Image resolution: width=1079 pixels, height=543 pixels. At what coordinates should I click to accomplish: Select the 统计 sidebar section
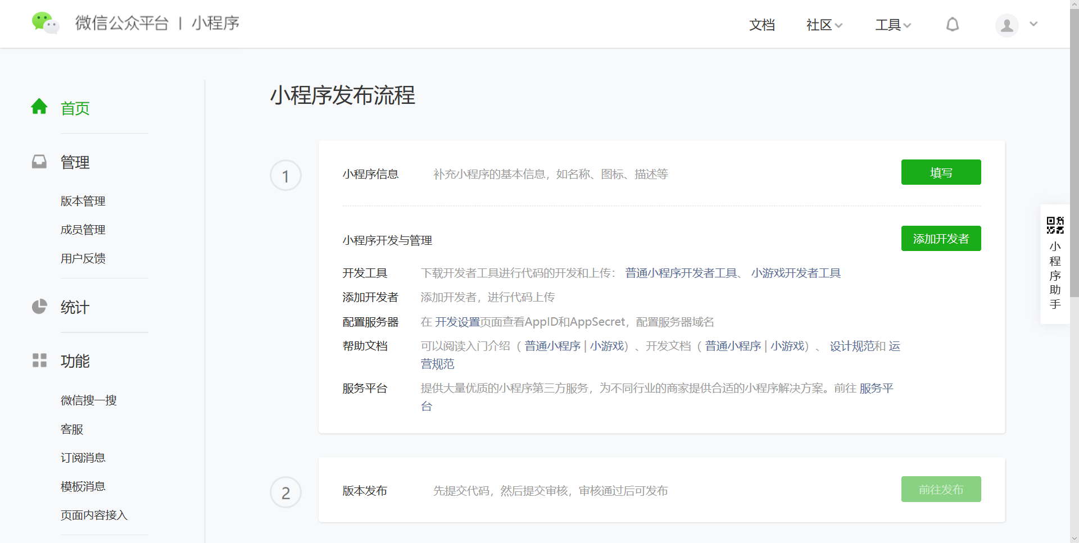point(75,307)
